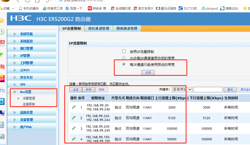Open the monitor sidebar icon
Image resolution: width=250 pixels, height=145 pixels.
point(2,113)
